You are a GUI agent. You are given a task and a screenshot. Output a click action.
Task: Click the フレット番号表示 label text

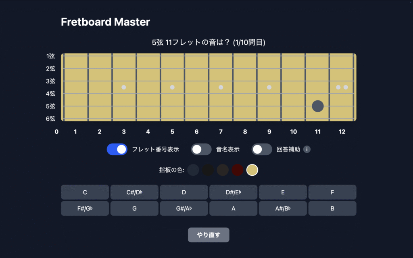155,149
